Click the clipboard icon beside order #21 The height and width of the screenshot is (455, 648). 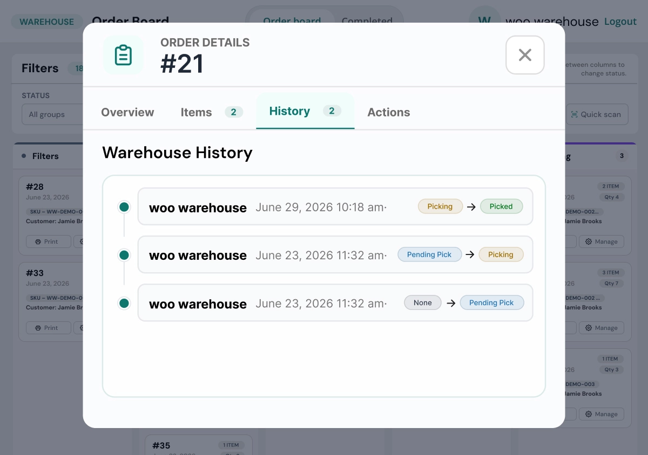pos(123,55)
